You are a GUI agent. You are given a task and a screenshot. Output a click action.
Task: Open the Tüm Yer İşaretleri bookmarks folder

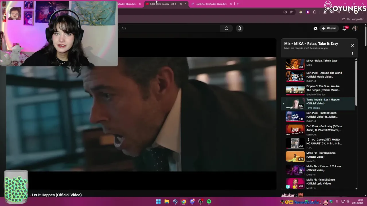point(353,19)
